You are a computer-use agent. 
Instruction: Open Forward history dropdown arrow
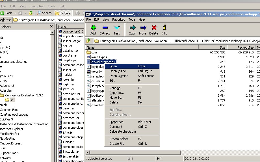coord(25,13)
